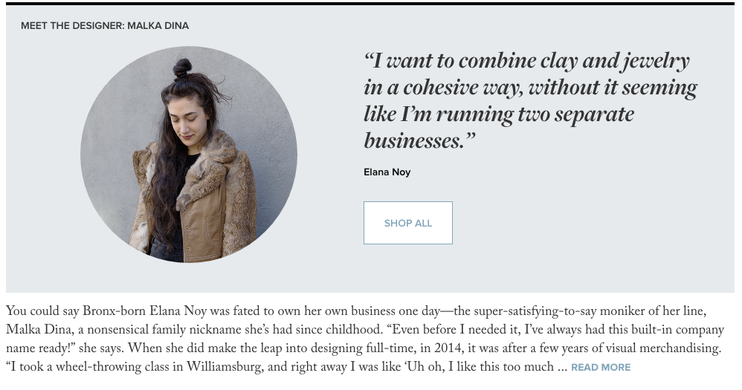742x390 pixels.
Task: Click the SHOP ALL button
Action: click(408, 223)
